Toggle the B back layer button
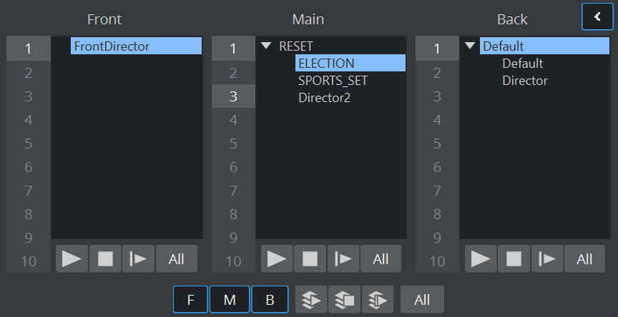Viewport: 618px width, 317px height. 270,300
